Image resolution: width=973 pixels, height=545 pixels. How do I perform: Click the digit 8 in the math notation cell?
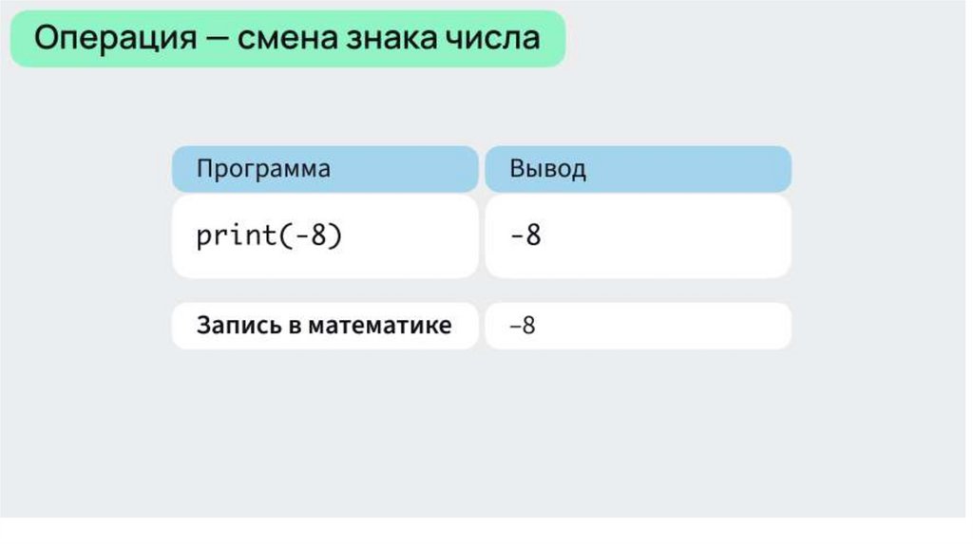[528, 326]
